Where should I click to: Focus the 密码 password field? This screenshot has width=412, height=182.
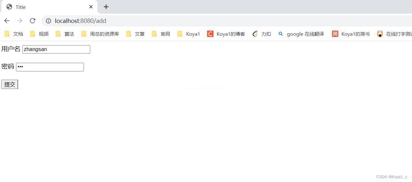(50, 67)
